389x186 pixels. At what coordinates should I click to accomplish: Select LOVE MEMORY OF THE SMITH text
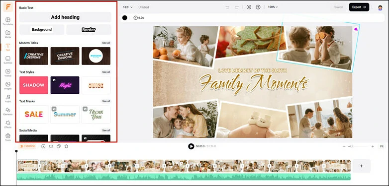[253, 71]
